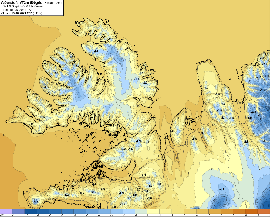The width and height of the screenshot is (270, 217).
Task: Click the '-4.0' temperature value on the map
Action: click(x=259, y=77)
